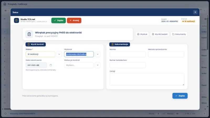This screenshot has height=118, width=210.
Task: Click the Status field showing W realizacji
Action: click(40, 54)
